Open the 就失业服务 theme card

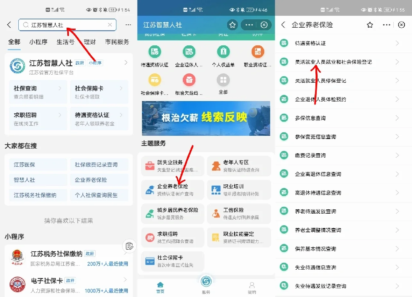click(173, 166)
